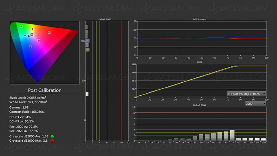Click the 75 grayscale DeltaE bar
Screen dimensions: 277x156
click(232, 136)
